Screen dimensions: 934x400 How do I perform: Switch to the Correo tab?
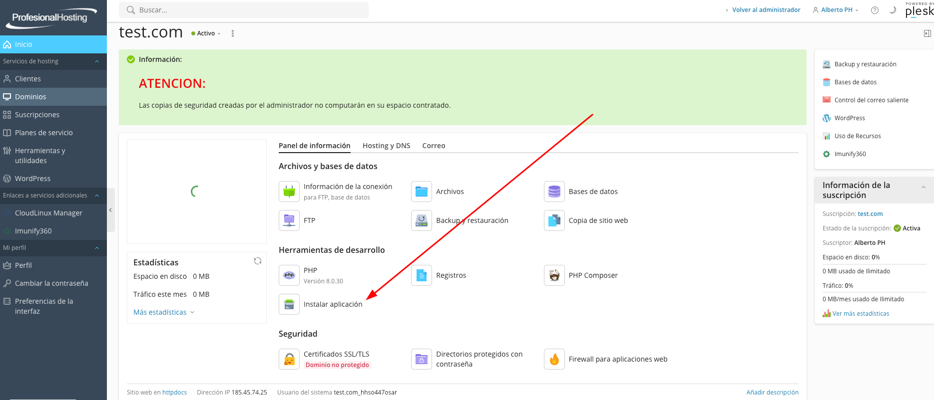[434, 146]
